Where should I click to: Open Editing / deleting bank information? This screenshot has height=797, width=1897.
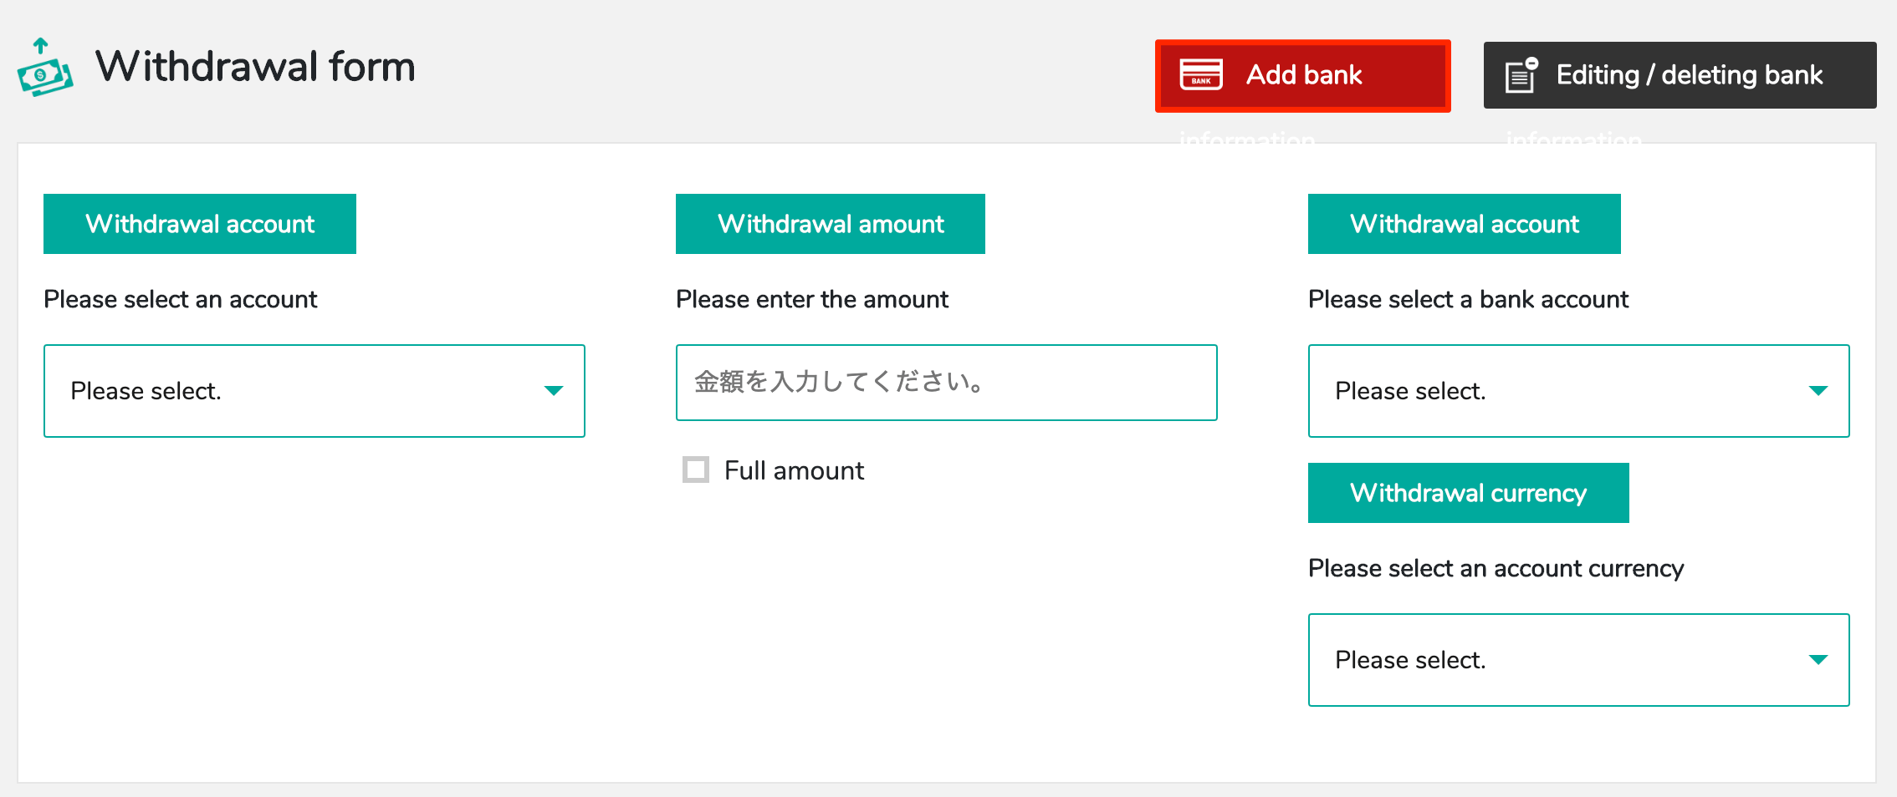coord(1680,75)
